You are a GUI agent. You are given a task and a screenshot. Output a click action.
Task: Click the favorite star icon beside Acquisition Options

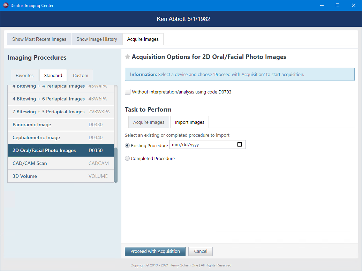click(128, 57)
